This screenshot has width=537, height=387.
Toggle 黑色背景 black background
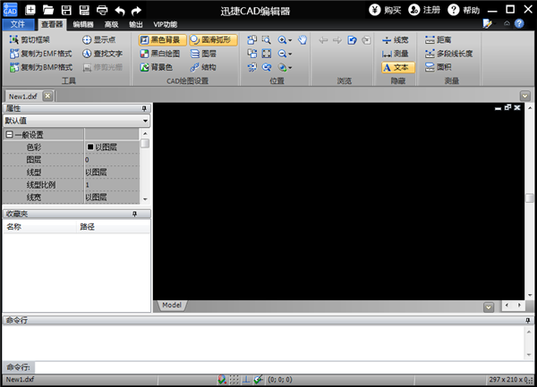pyautogui.click(x=163, y=40)
